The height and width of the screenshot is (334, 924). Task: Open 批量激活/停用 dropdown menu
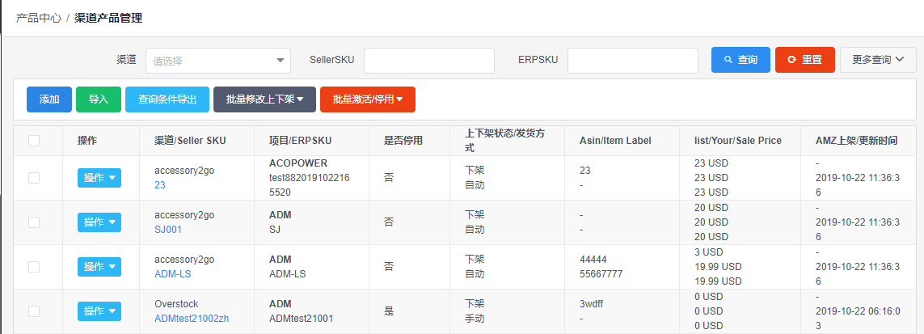368,99
